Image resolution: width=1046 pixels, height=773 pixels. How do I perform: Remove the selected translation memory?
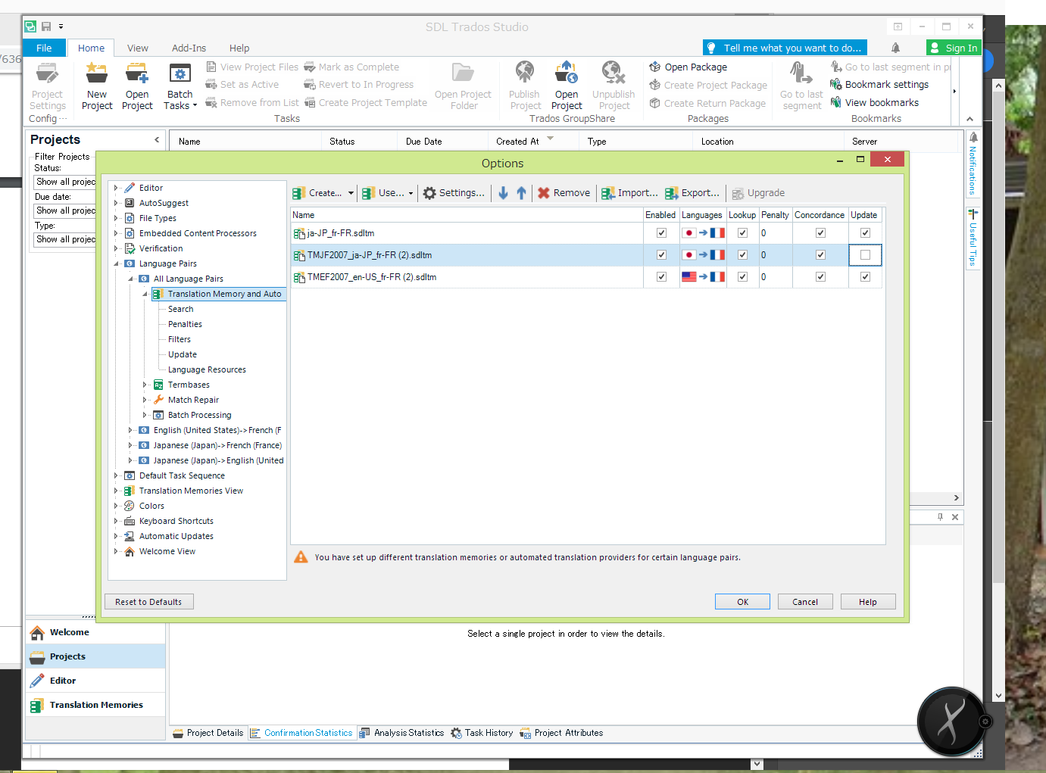[564, 193]
